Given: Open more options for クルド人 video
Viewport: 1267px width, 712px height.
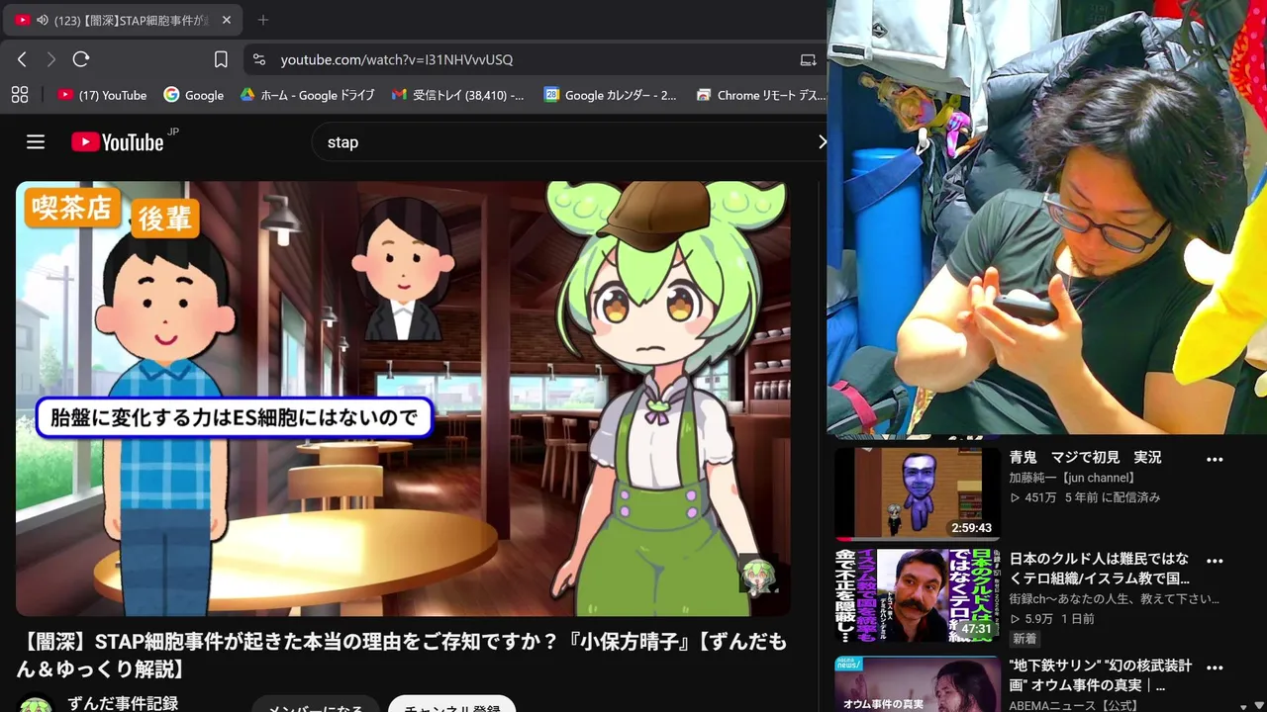Looking at the screenshot, I should tap(1215, 560).
